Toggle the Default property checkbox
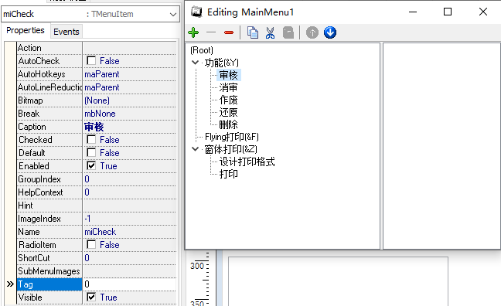 coord(91,153)
